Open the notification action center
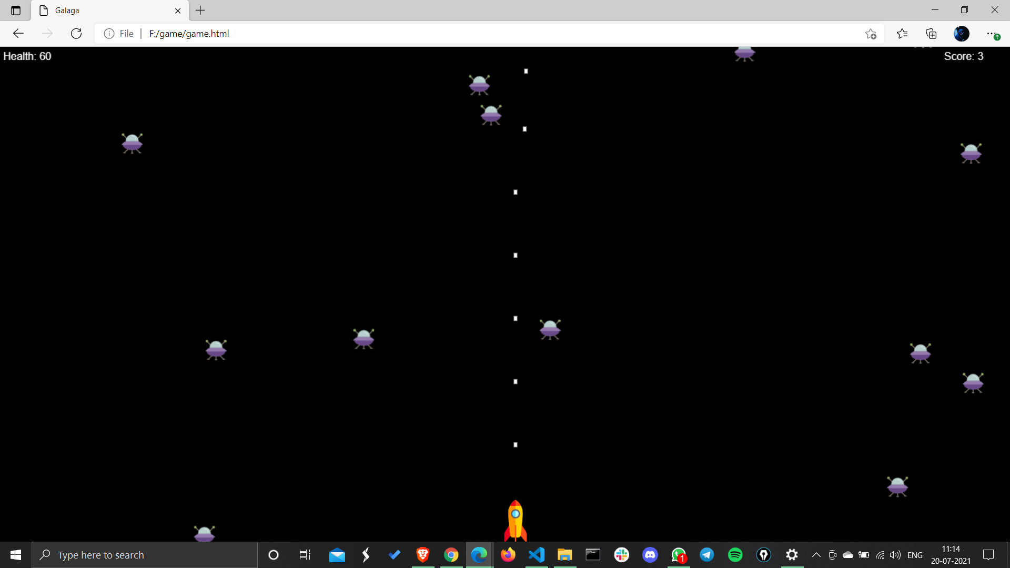 tap(988, 555)
